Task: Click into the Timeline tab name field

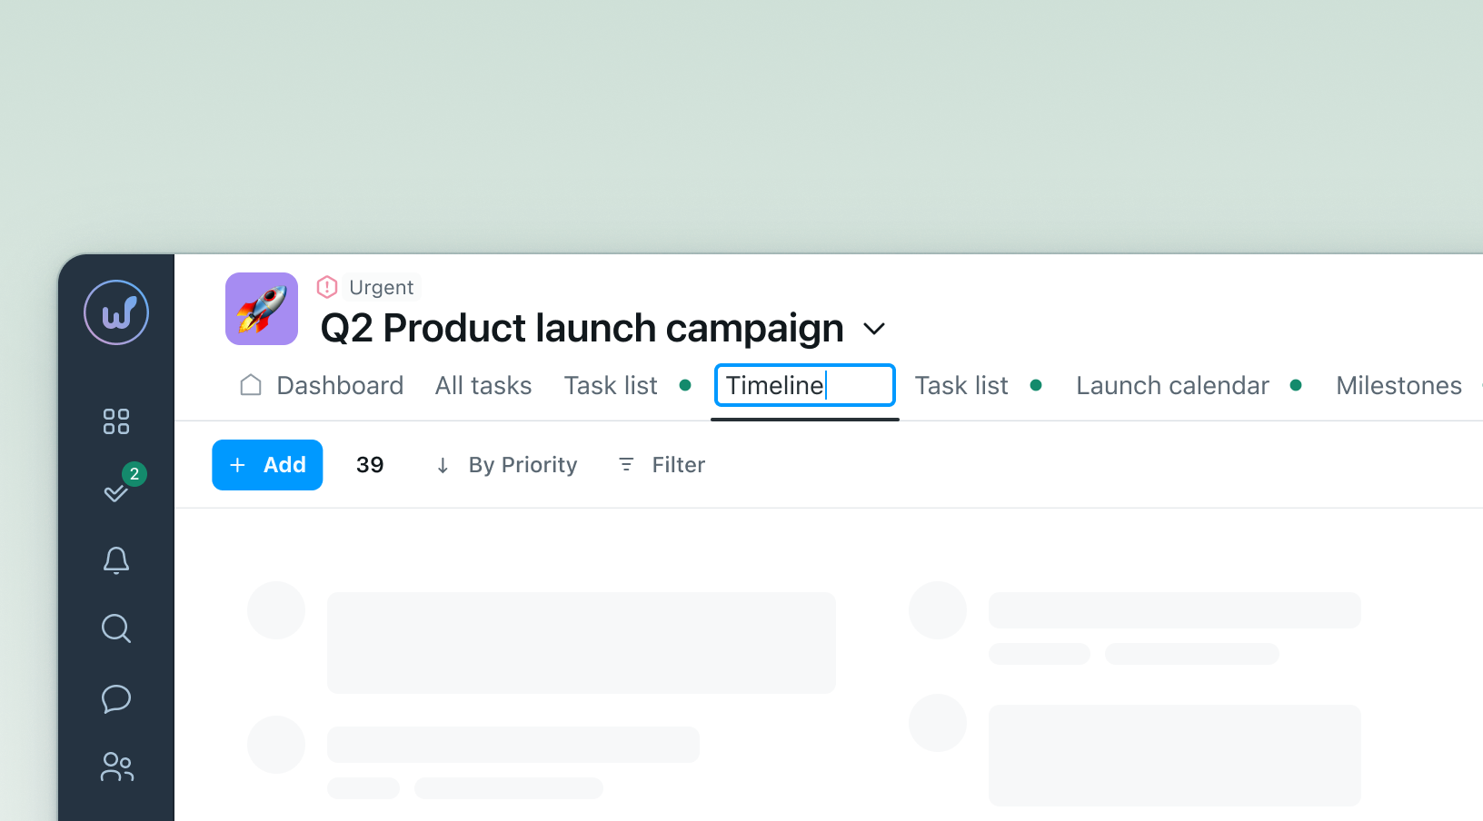Action: coord(804,386)
